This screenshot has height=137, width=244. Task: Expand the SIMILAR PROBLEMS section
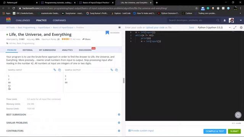pos(119,123)
